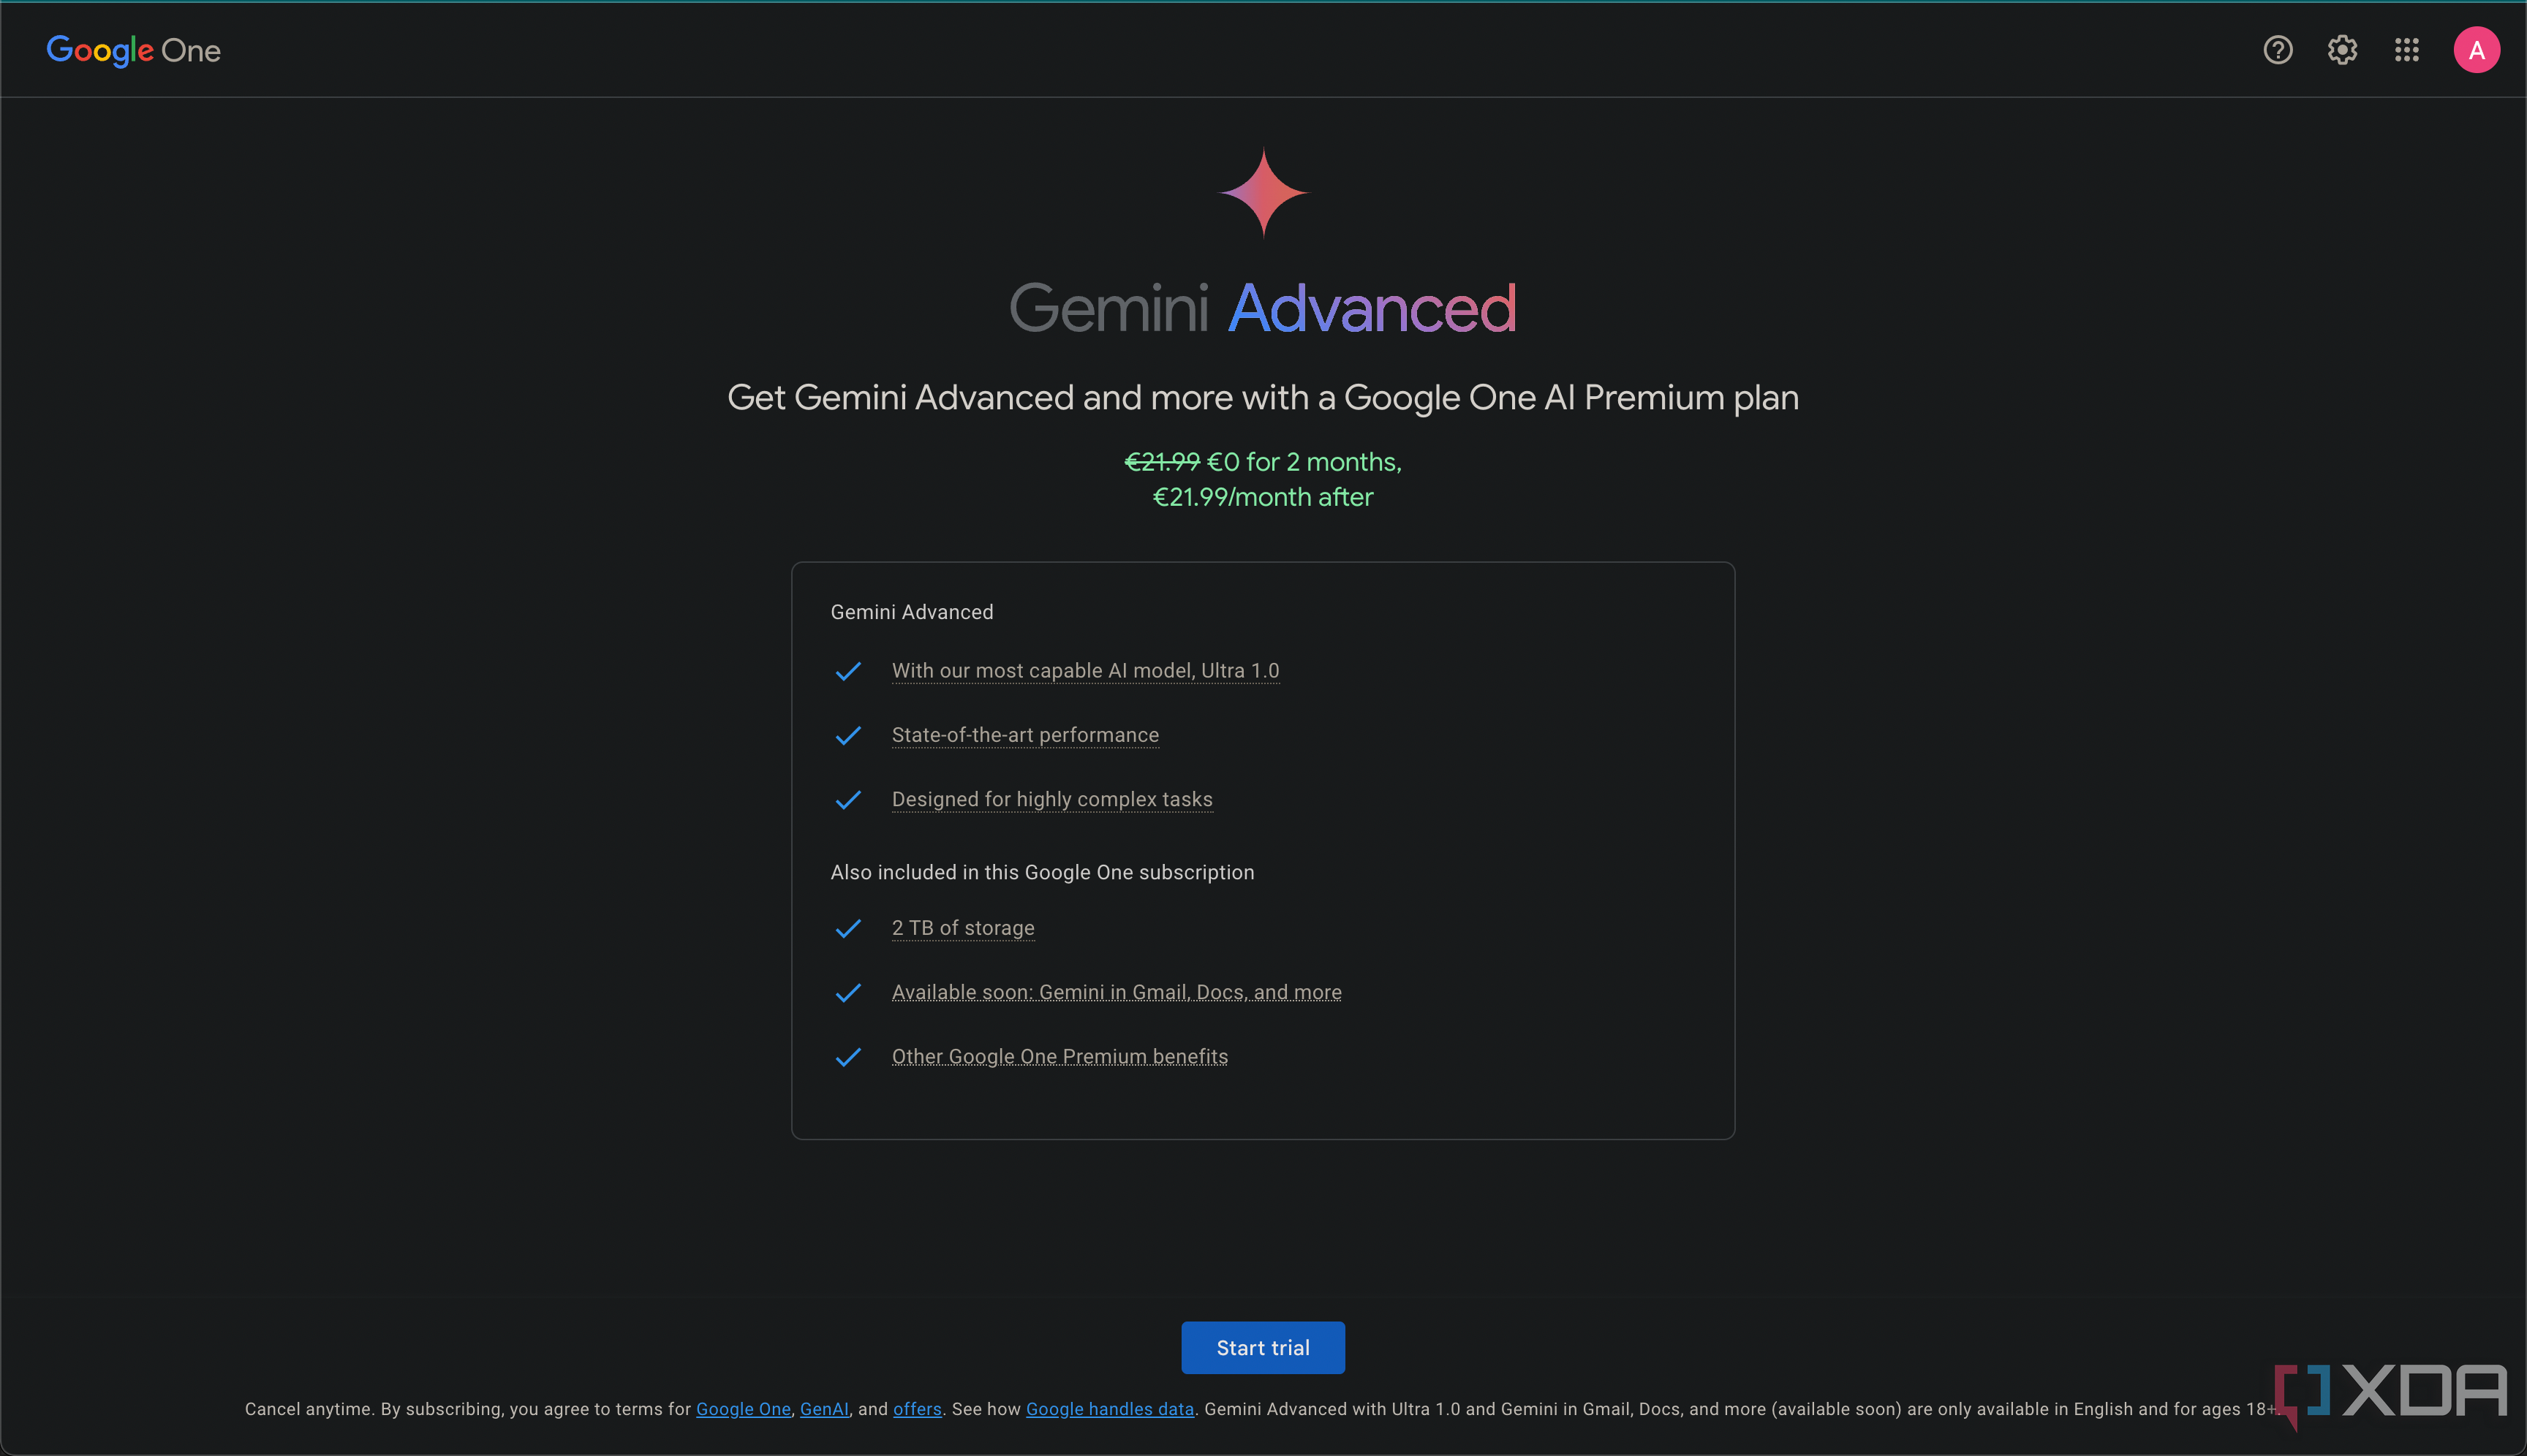Click the Google One logo icon
Screen dimensions: 2527x1456
[x=134, y=48]
